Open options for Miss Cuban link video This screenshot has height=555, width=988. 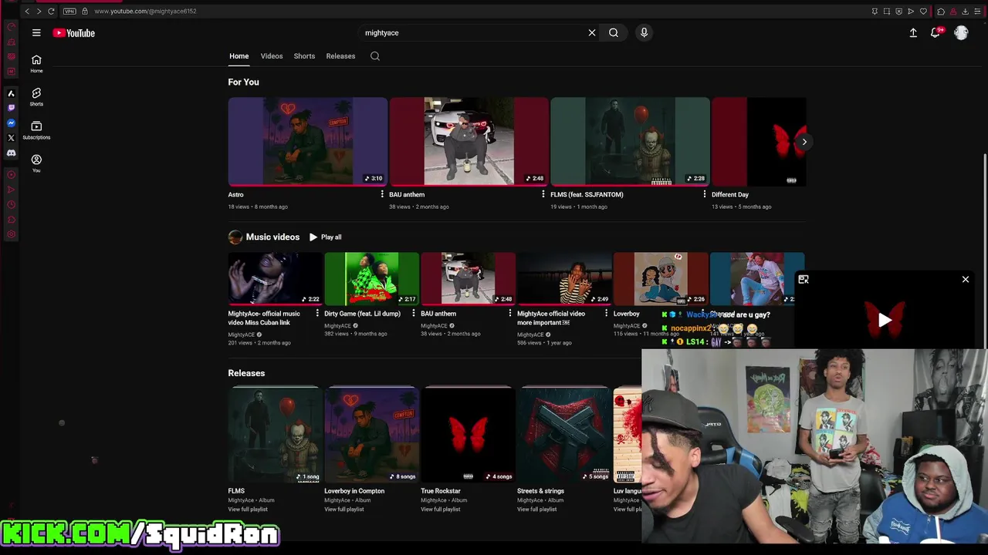[x=317, y=314]
